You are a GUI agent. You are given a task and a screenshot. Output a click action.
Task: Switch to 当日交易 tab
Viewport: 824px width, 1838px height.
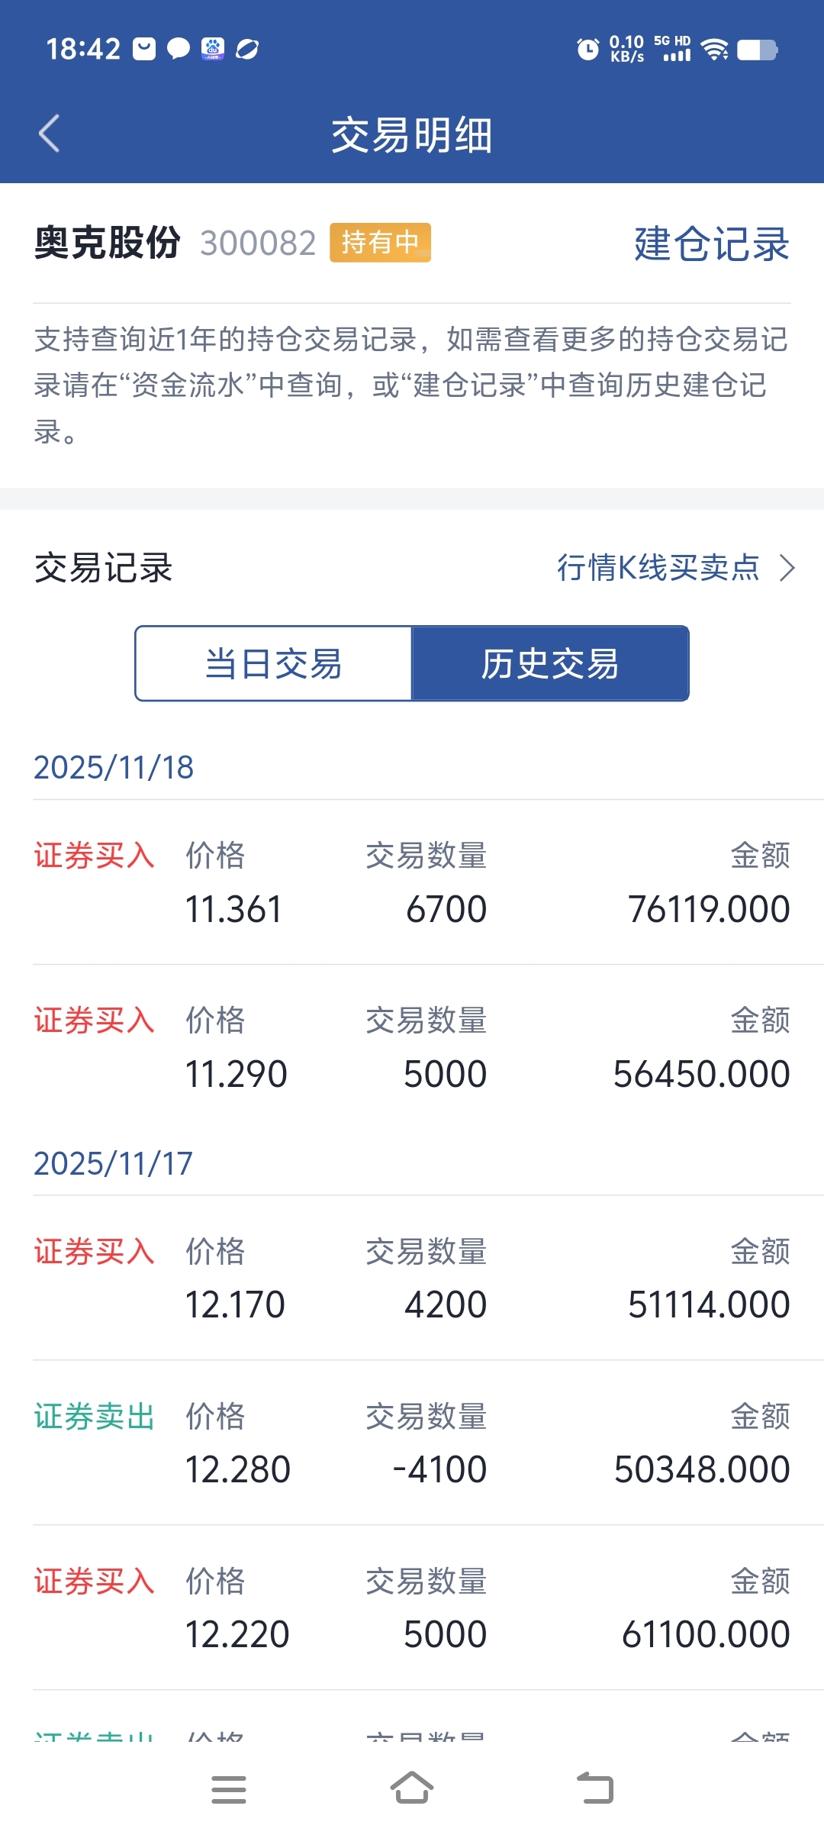tap(274, 663)
